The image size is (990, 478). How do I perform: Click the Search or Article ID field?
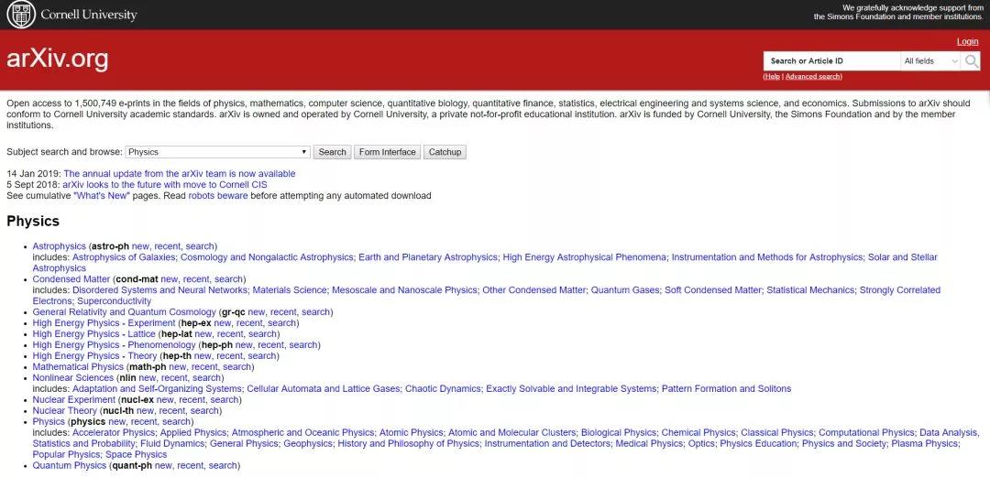click(831, 61)
